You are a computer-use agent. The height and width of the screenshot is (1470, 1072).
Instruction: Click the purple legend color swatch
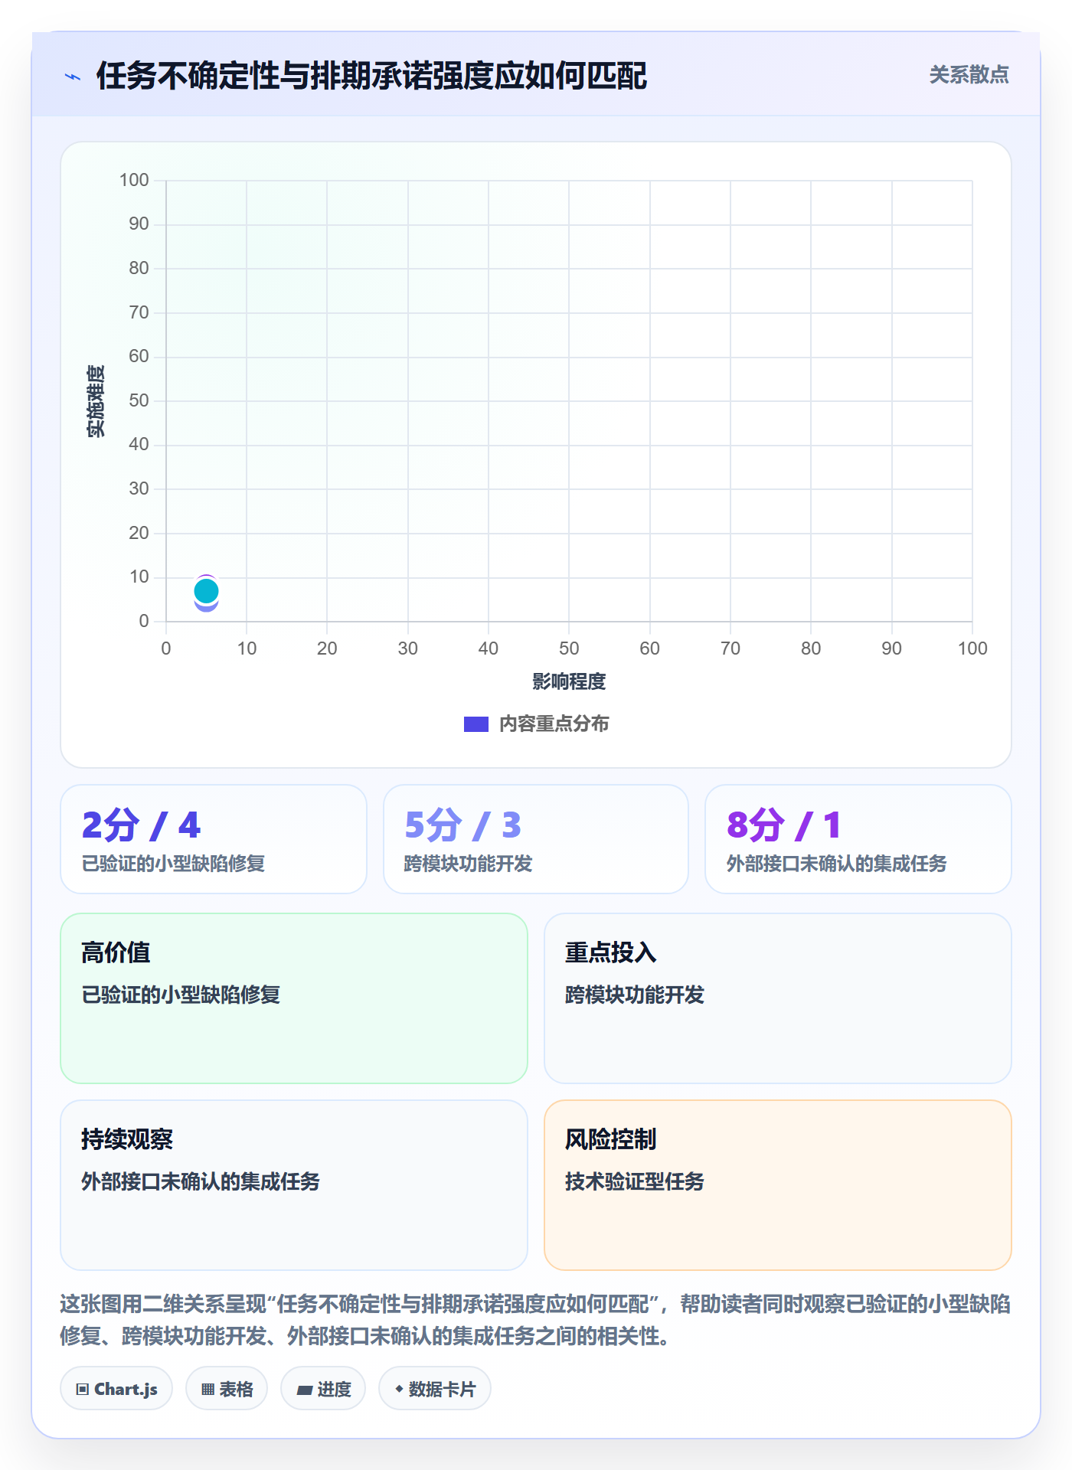(x=476, y=724)
